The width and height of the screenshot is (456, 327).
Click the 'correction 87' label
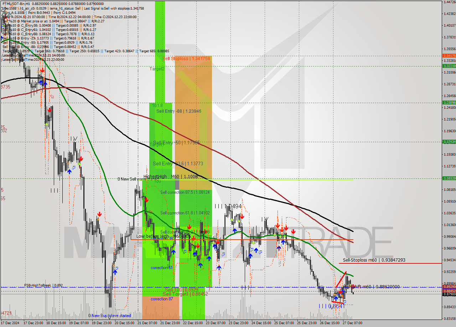[x=162, y=299]
